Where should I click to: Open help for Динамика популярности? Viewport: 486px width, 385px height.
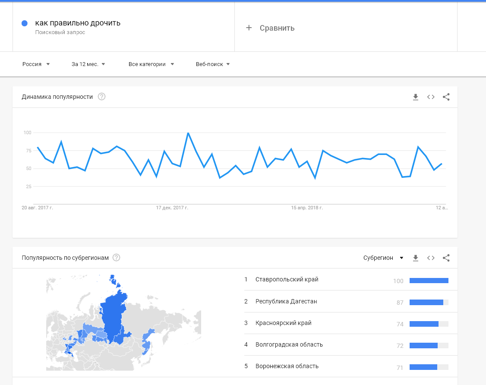pyautogui.click(x=102, y=97)
